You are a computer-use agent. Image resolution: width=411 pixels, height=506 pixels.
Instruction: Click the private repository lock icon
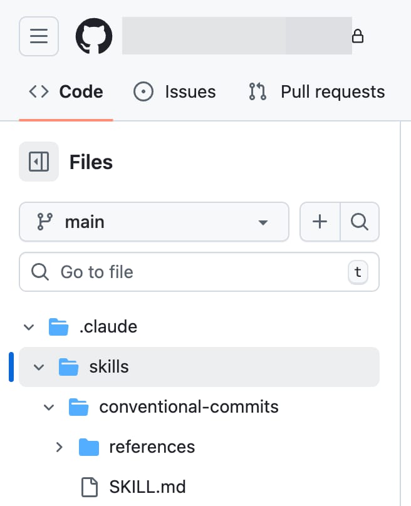pos(358,36)
